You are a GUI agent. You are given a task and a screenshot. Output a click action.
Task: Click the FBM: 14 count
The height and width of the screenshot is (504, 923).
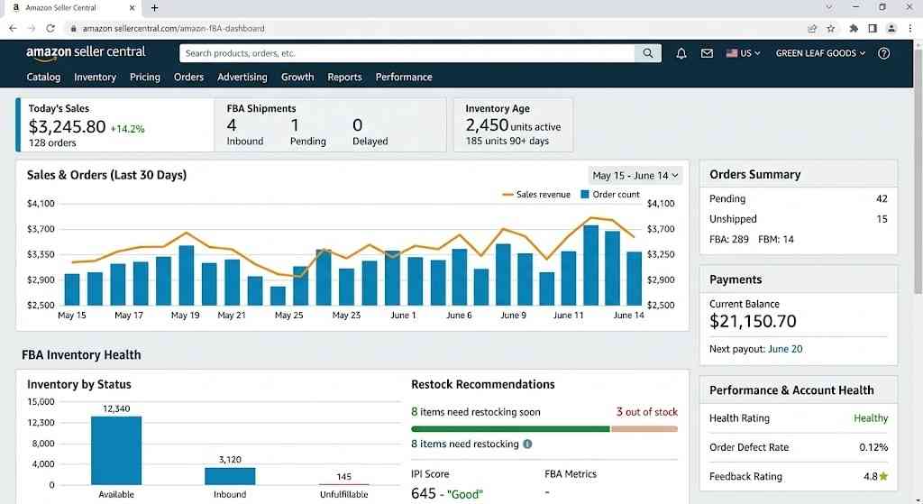coord(776,239)
